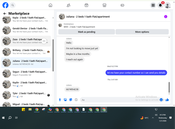Open emoji picker in message box
175x129 pixels.
pos(161,100)
